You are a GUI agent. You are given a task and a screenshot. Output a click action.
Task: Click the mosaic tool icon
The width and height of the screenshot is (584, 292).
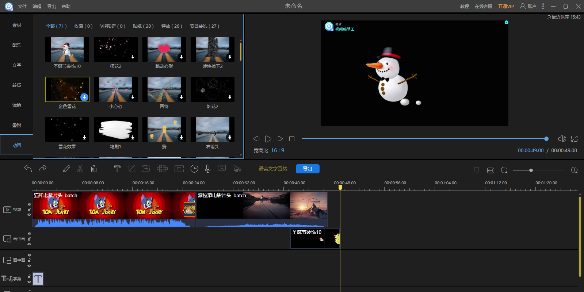(x=162, y=169)
